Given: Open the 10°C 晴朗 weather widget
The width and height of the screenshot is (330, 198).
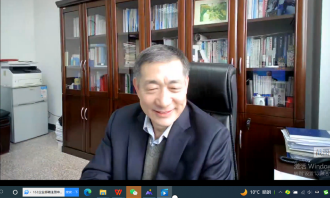Looking at the screenshot, I should pos(260,192).
